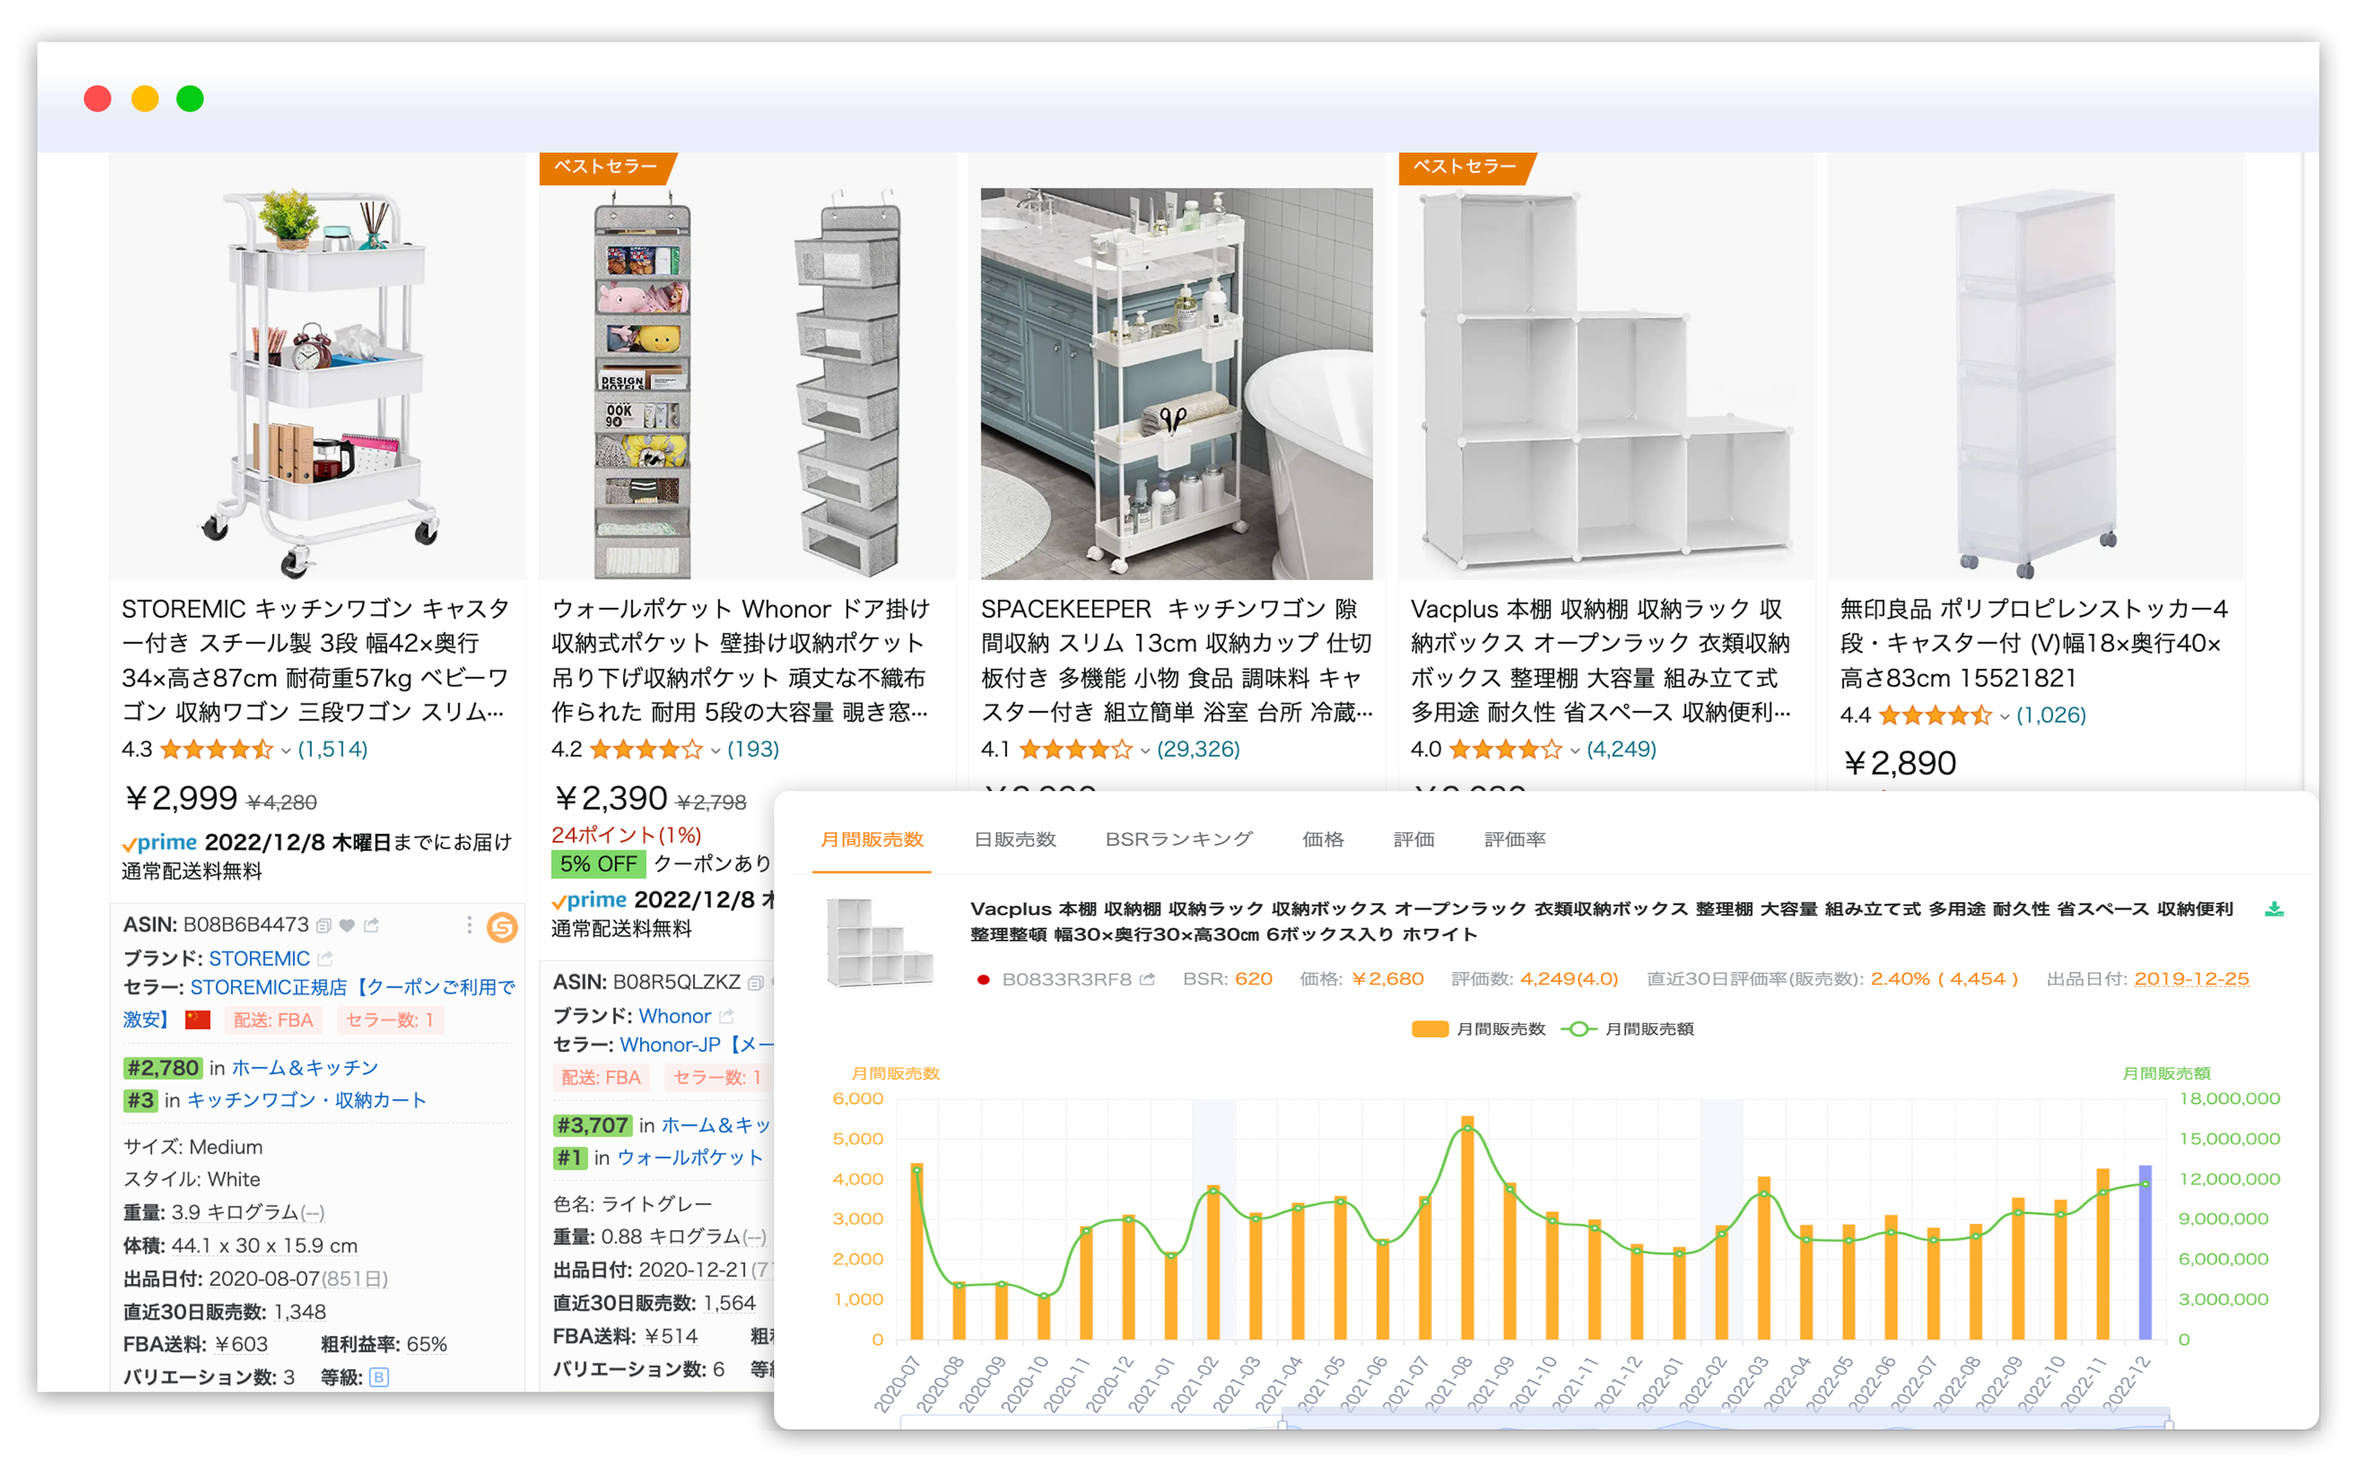This screenshot has height=1466, width=2355.
Task: Click the prime badge on STOREMIC listing
Action: pyautogui.click(x=160, y=842)
